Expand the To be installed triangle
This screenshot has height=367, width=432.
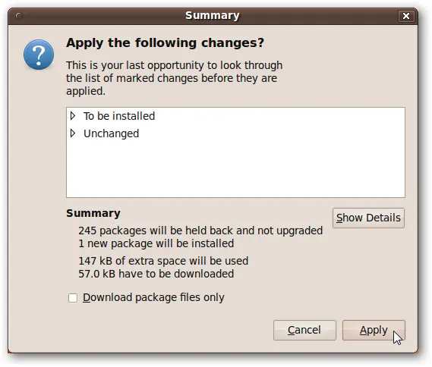73,116
